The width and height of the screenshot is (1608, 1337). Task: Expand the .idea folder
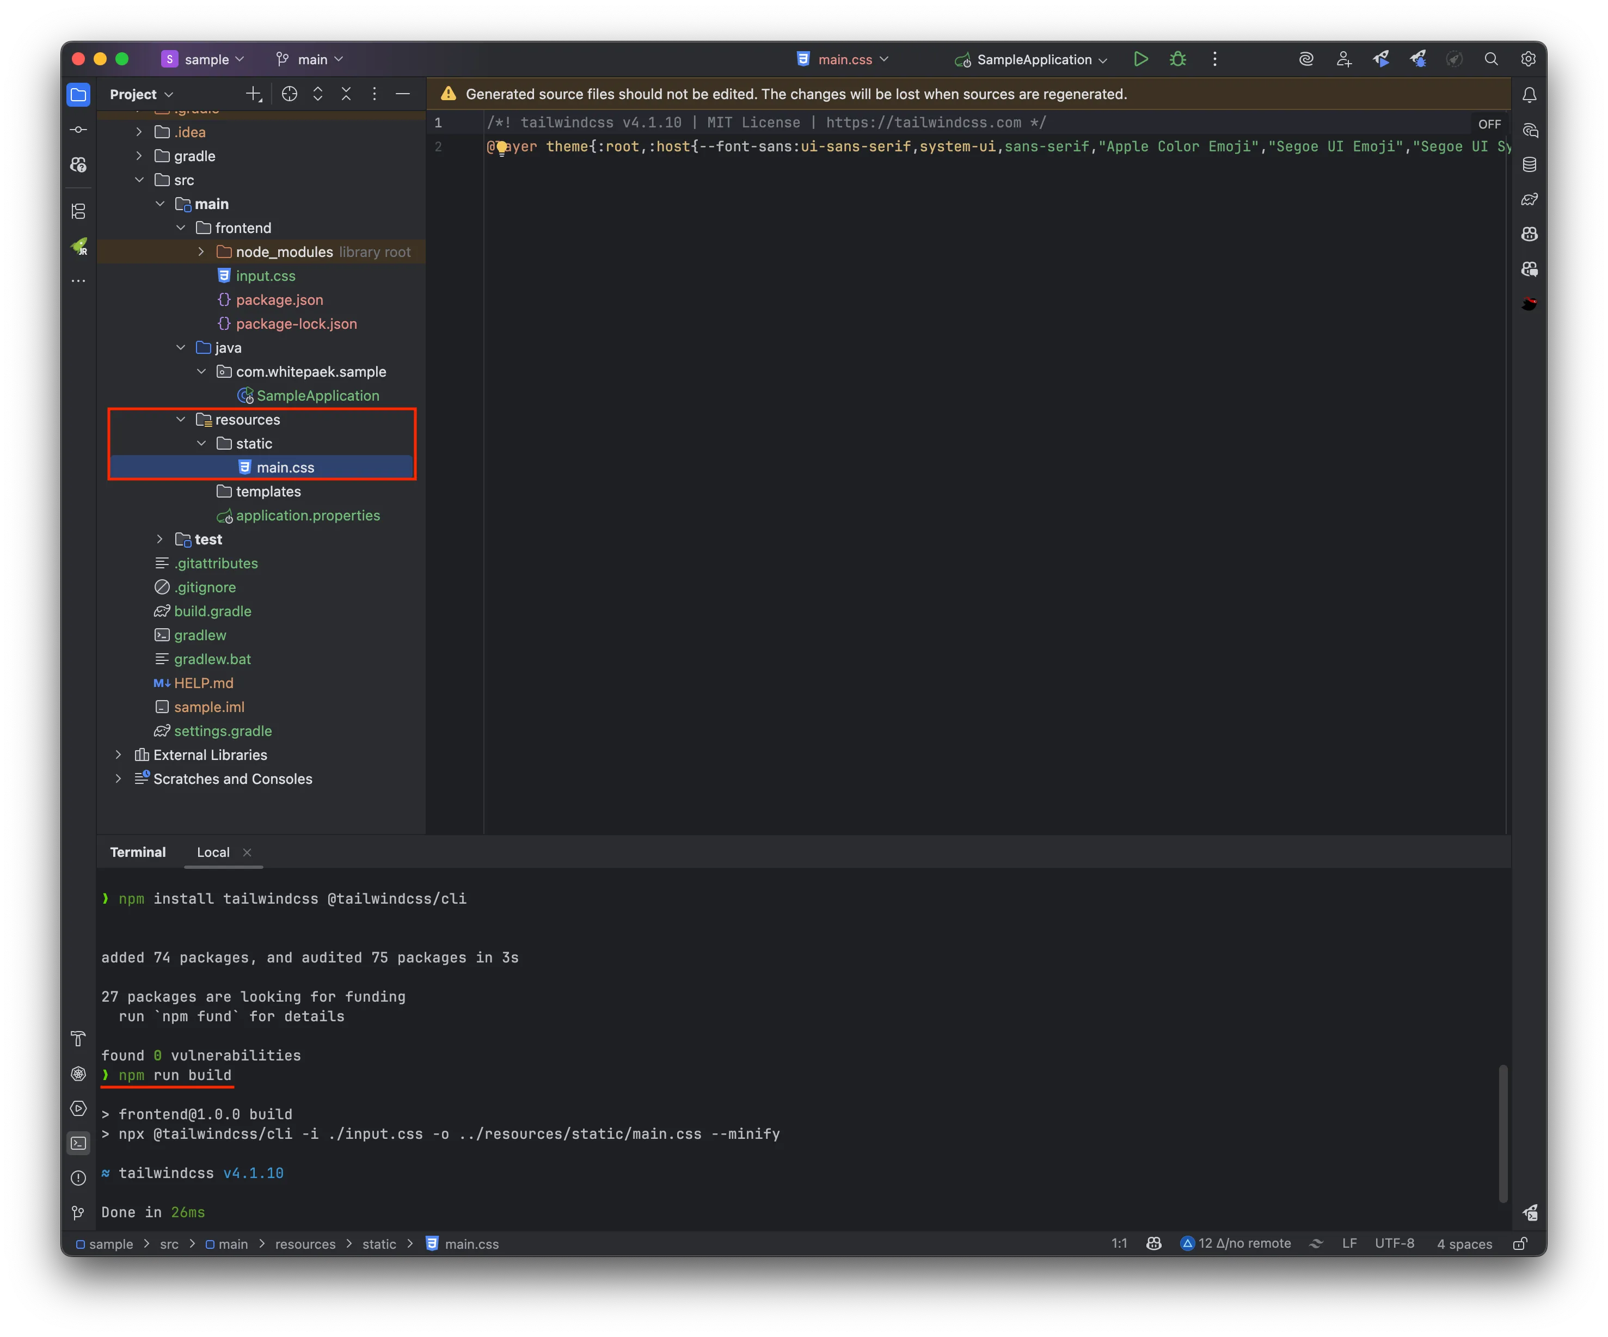pos(139,132)
